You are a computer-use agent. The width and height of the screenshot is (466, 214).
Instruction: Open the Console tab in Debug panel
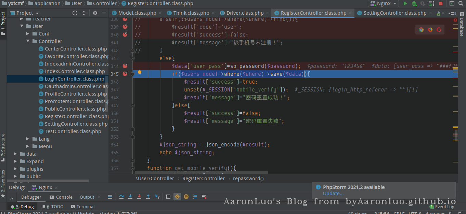61,197
